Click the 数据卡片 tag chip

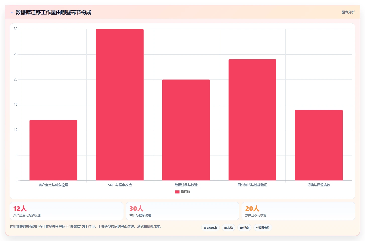coord(263,228)
